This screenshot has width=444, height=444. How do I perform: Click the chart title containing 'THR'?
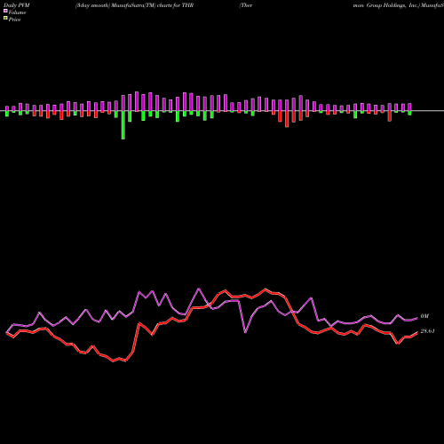134,5
